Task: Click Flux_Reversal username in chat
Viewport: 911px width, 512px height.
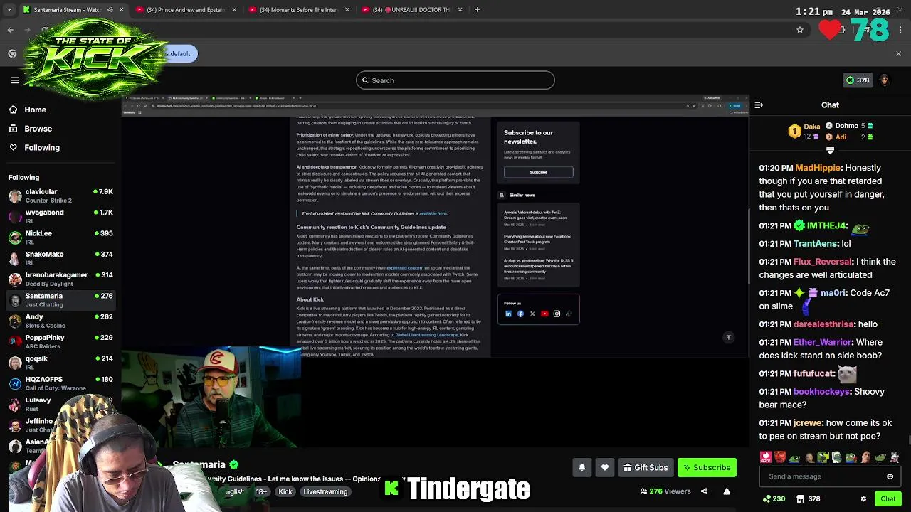Action: pos(822,262)
